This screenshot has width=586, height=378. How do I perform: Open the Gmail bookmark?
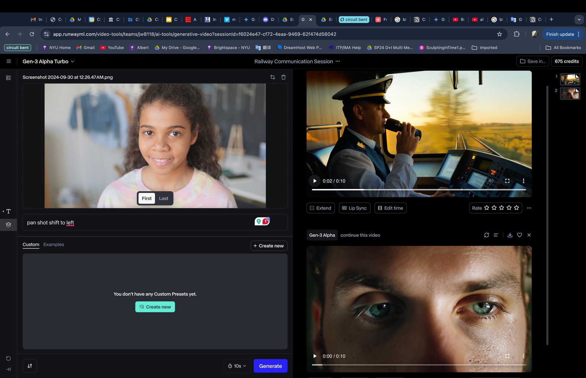tap(85, 48)
